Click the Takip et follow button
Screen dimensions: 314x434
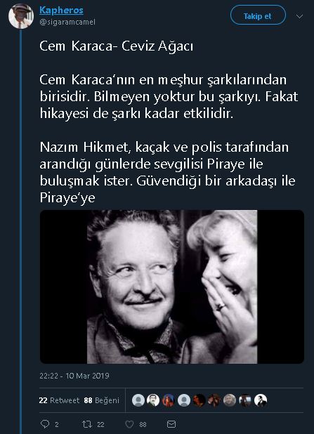258,15
